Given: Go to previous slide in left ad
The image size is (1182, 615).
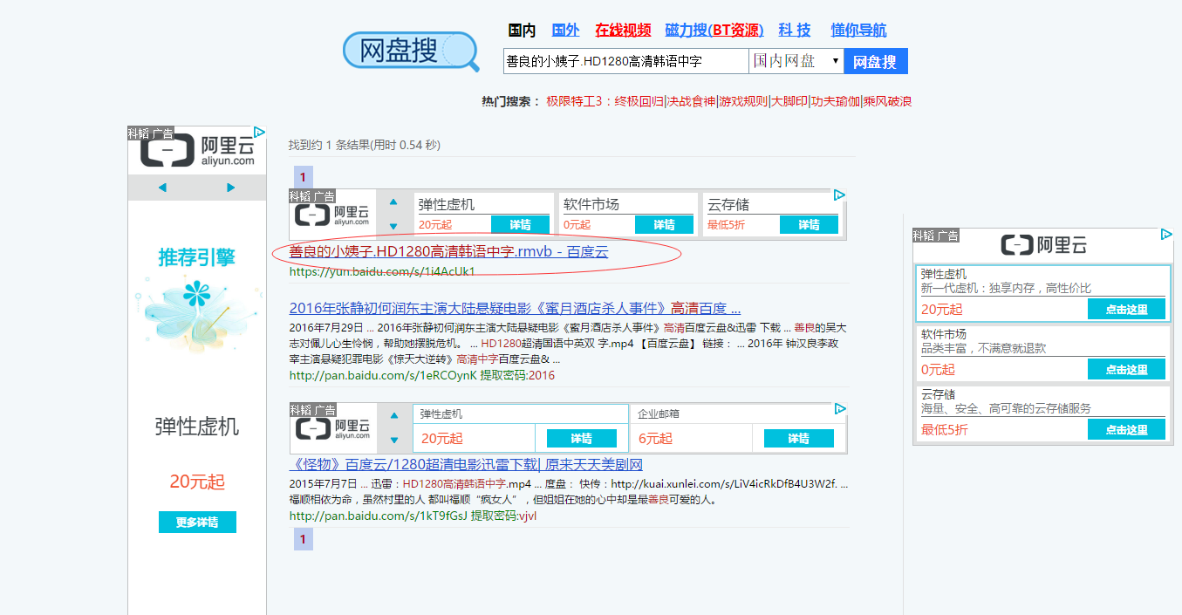Looking at the screenshot, I should pos(162,188).
